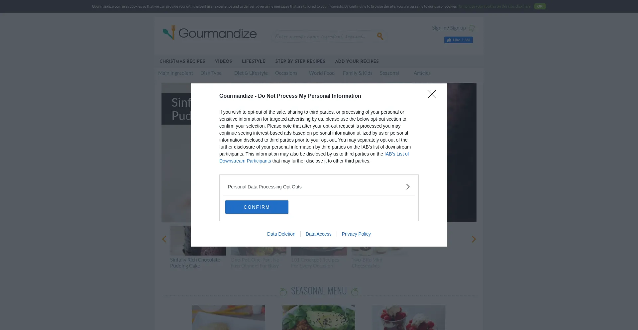The width and height of the screenshot is (638, 330).
Task: Open the Christmas Recipes menu item
Action: (x=182, y=61)
